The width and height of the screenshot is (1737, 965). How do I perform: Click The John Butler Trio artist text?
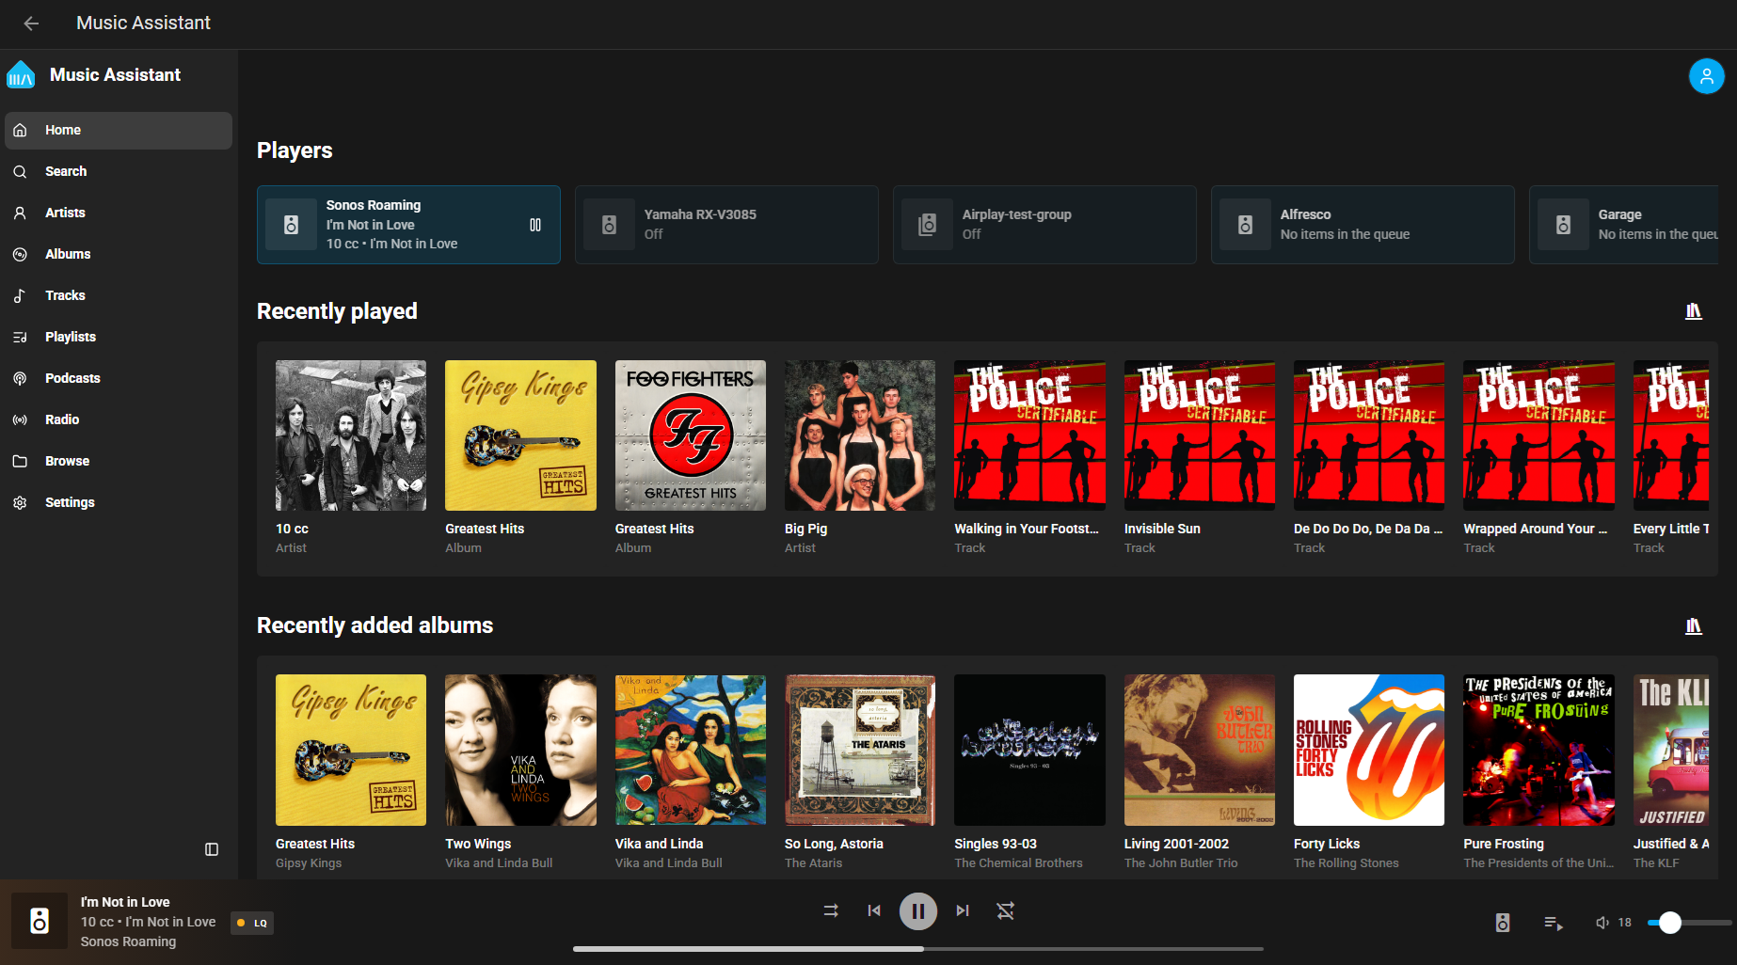tap(1181, 863)
